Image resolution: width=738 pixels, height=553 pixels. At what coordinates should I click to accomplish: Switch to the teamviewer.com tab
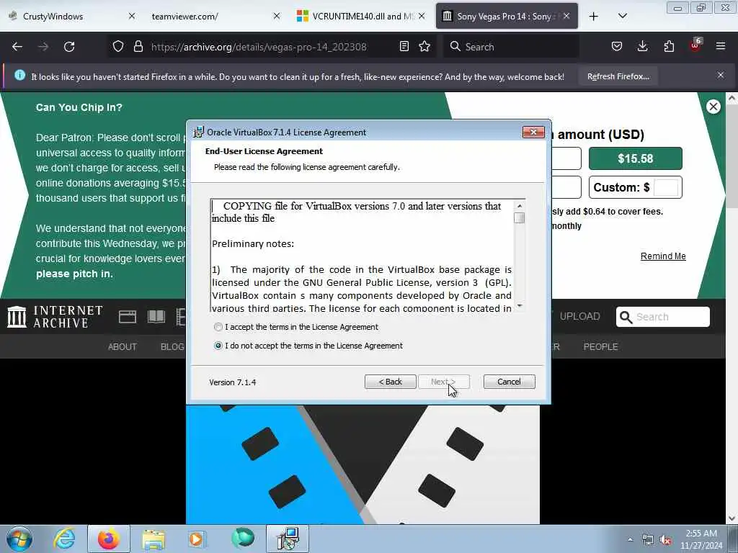pyautogui.click(x=185, y=17)
